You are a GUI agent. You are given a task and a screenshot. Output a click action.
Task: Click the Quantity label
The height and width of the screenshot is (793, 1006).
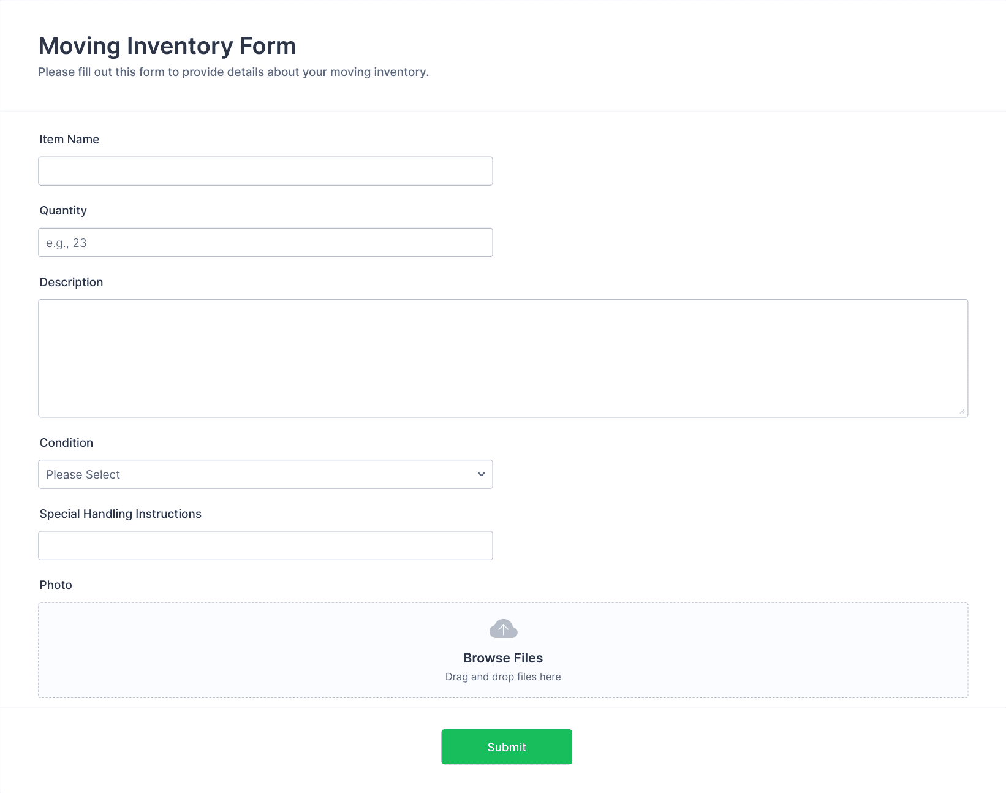pos(63,210)
